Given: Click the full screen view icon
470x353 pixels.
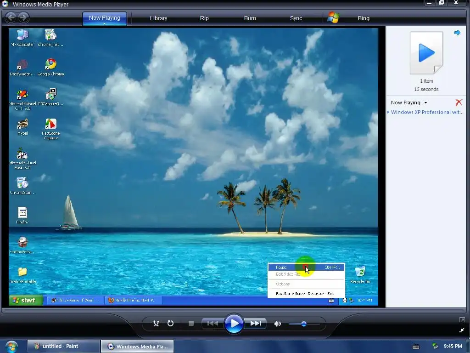Looking at the screenshot, I should [462, 320].
